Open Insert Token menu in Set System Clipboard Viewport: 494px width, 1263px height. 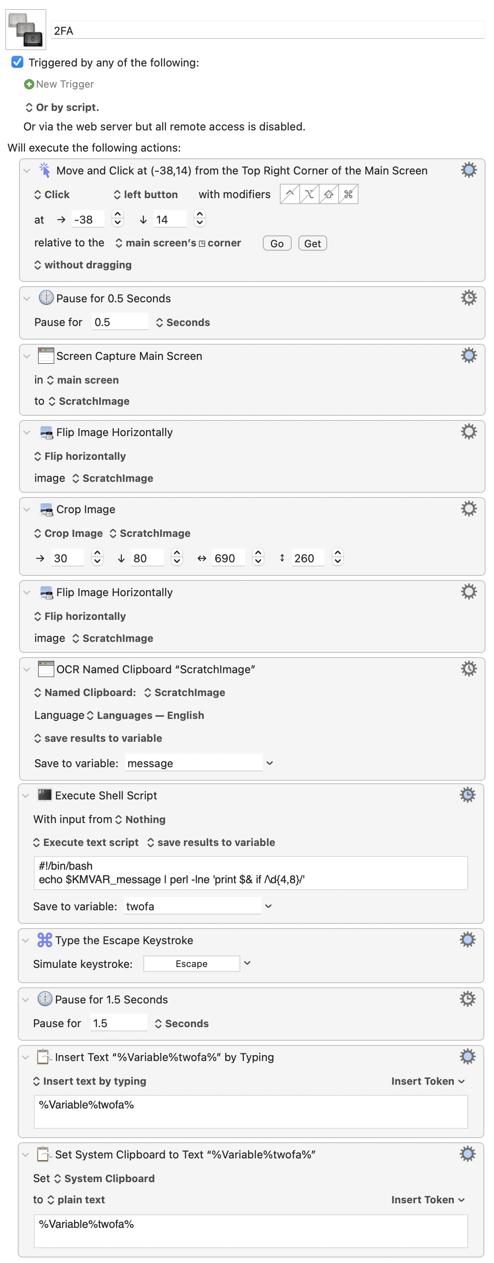(428, 1199)
